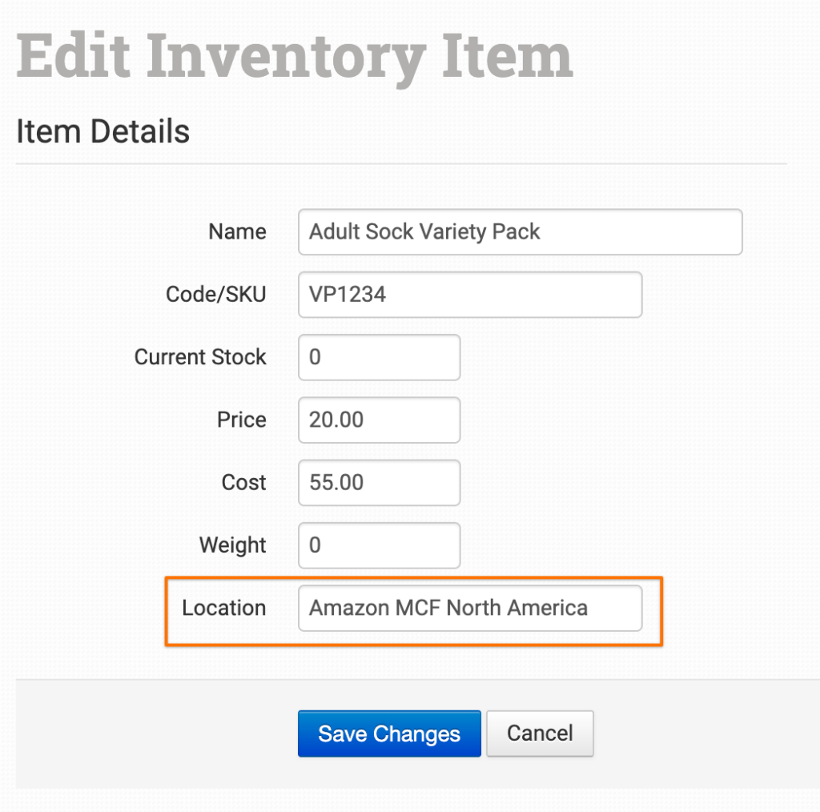Click the Weight label text
Image resolution: width=820 pixels, height=812 pixels.
(232, 545)
